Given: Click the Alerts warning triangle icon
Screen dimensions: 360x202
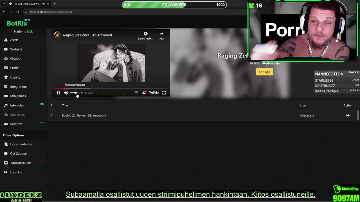Looking at the screenshot, I should [x=6, y=40].
